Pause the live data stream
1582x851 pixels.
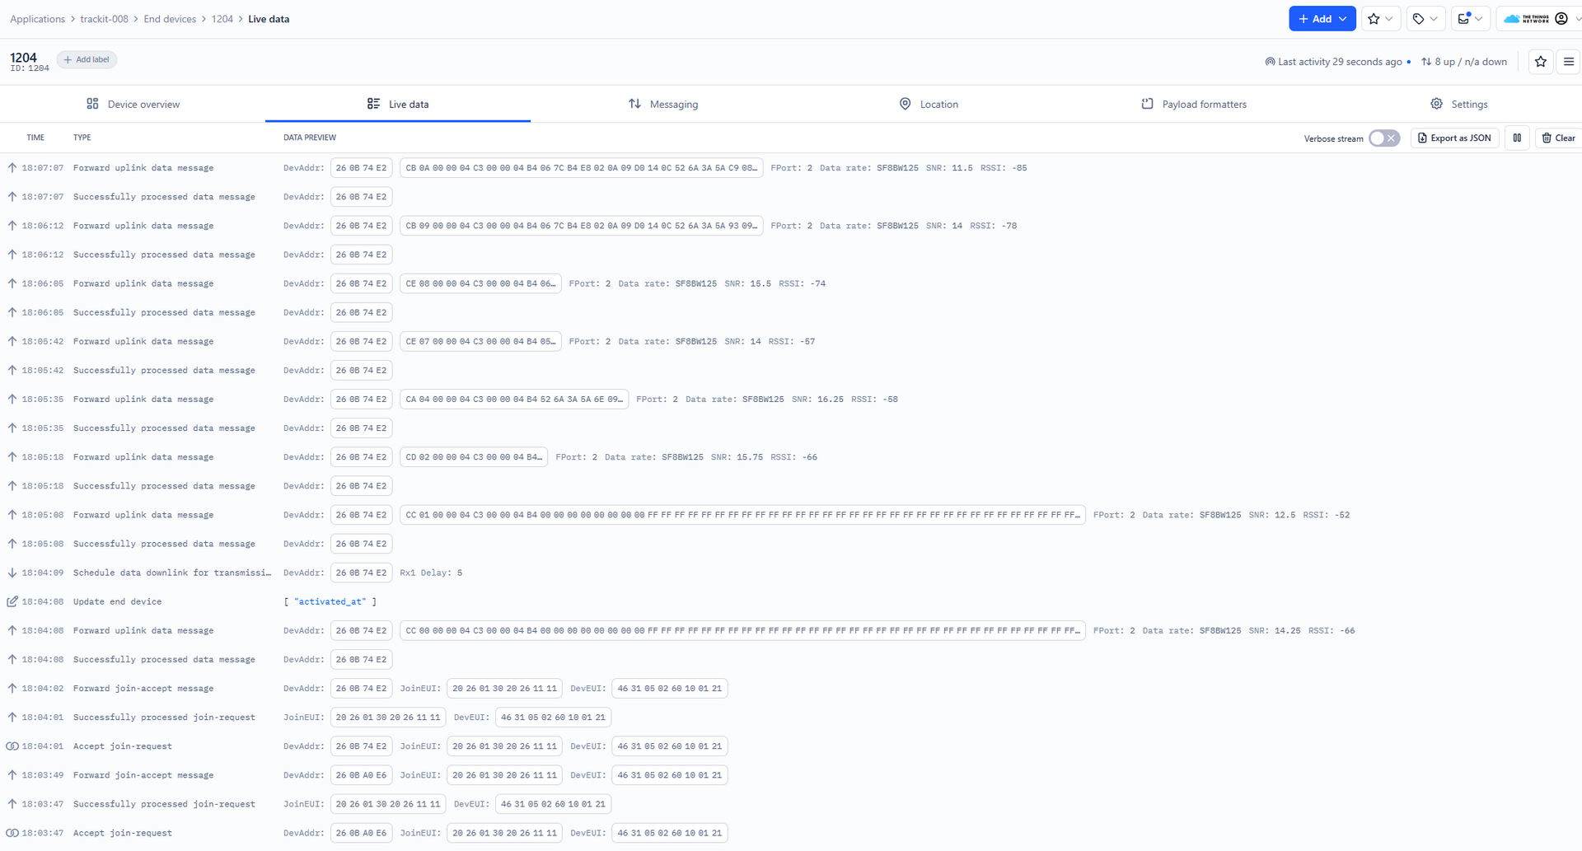click(1517, 138)
